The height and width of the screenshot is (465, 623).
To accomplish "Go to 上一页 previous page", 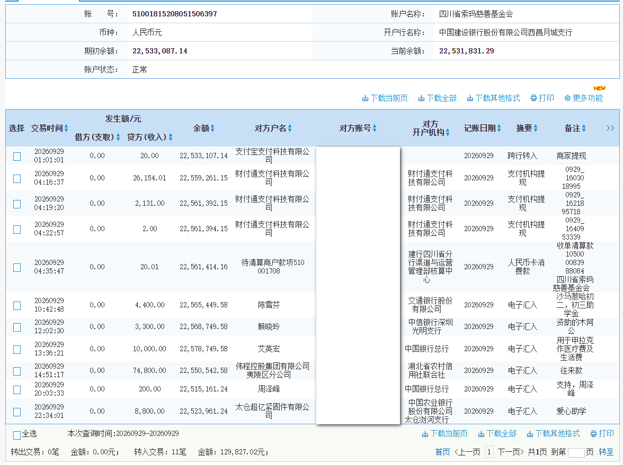I will (468, 452).
